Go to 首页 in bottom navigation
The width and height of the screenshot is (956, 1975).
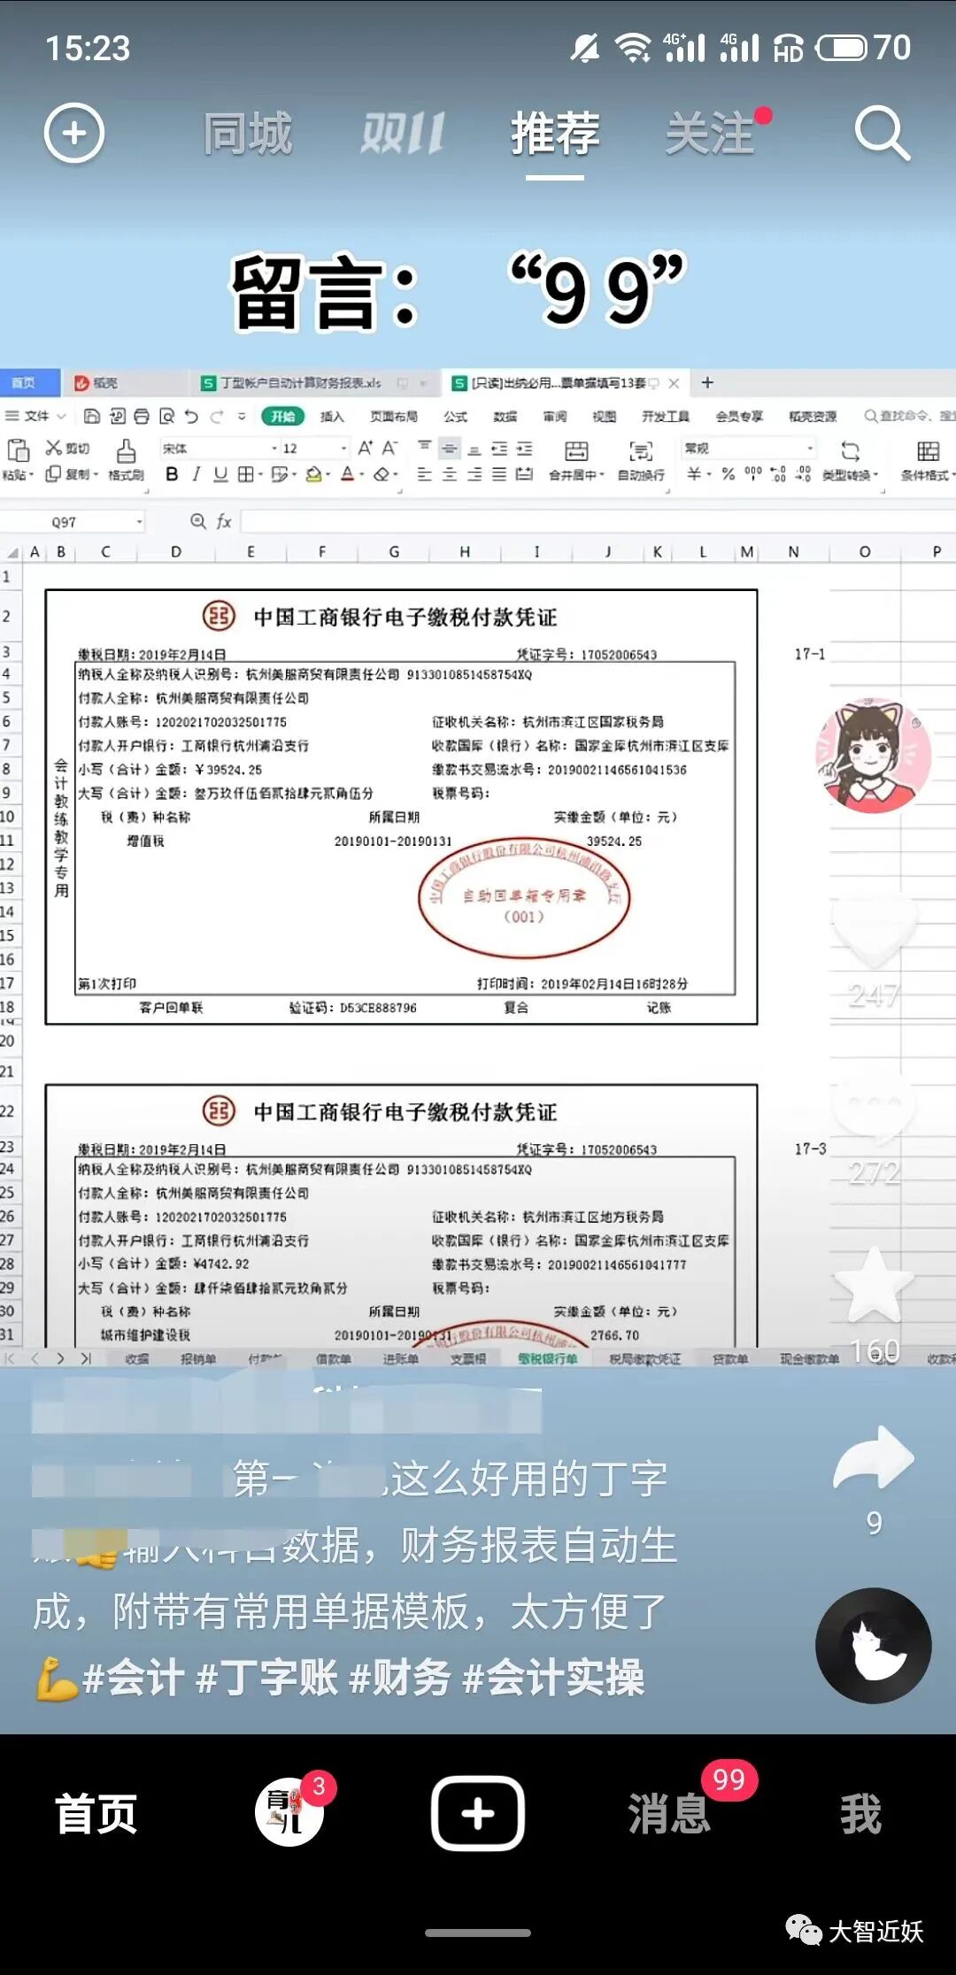(96, 1814)
